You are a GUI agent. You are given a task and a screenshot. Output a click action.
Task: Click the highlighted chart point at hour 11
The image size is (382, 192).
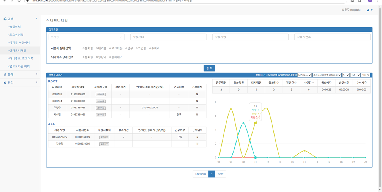pyautogui.click(x=255, y=123)
